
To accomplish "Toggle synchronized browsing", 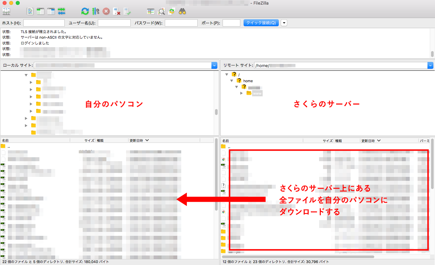I will tap(172, 11).
